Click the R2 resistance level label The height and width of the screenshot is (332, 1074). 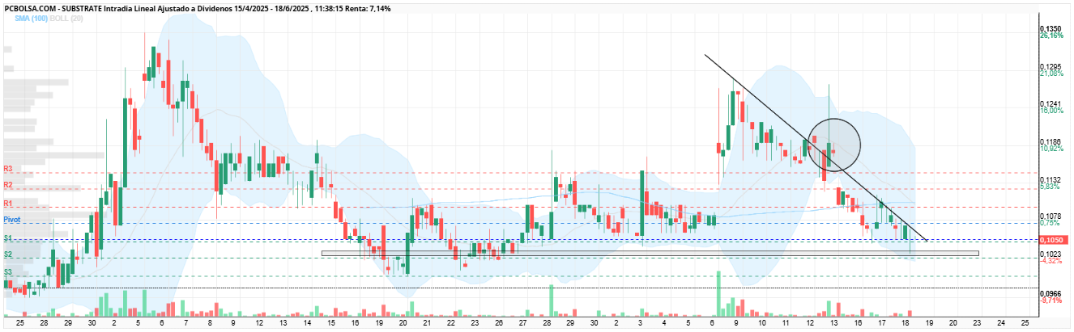[x=8, y=185]
